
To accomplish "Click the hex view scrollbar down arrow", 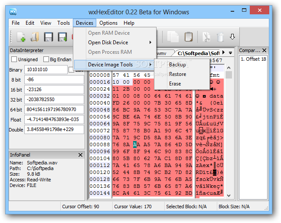I will [229, 196].
